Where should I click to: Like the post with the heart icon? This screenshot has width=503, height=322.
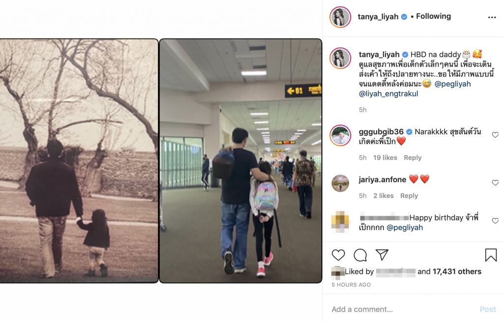[x=338, y=255]
